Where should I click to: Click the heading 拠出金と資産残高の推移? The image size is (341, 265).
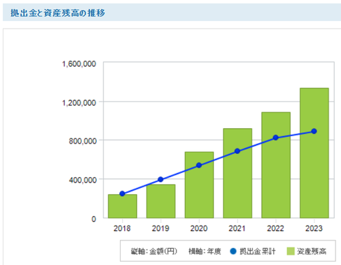[x=58, y=13]
